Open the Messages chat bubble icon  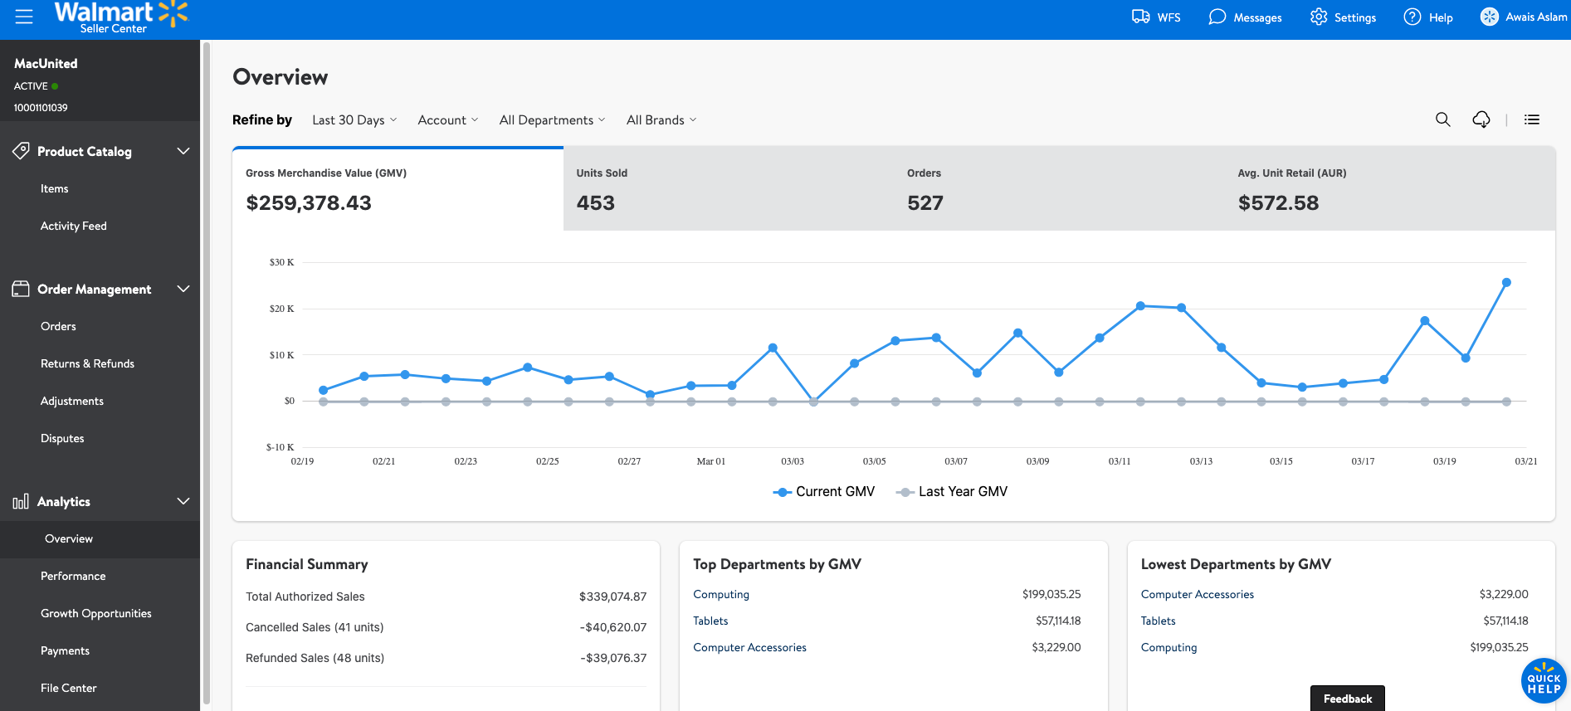tap(1217, 17)
